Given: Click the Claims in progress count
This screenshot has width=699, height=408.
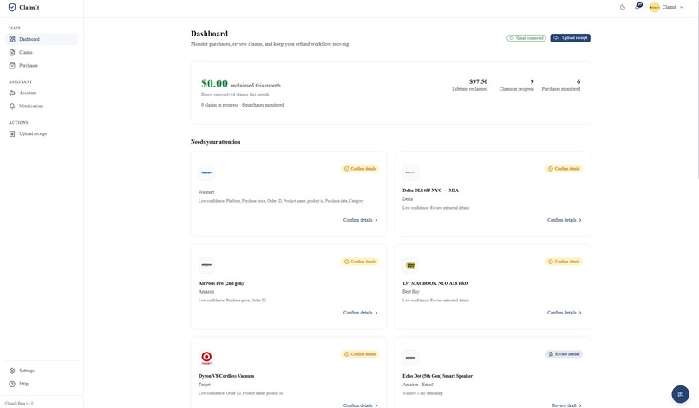Looking at the screenshot, I should 532,81.
